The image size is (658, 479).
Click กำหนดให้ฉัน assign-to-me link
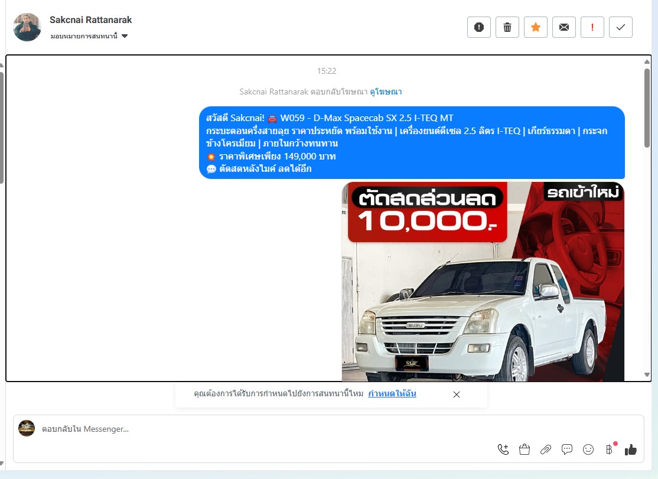point(392,393)
